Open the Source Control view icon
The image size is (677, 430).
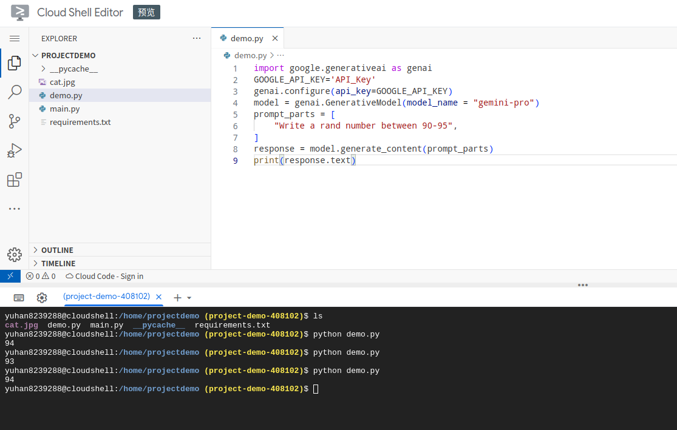click(15, 121)
